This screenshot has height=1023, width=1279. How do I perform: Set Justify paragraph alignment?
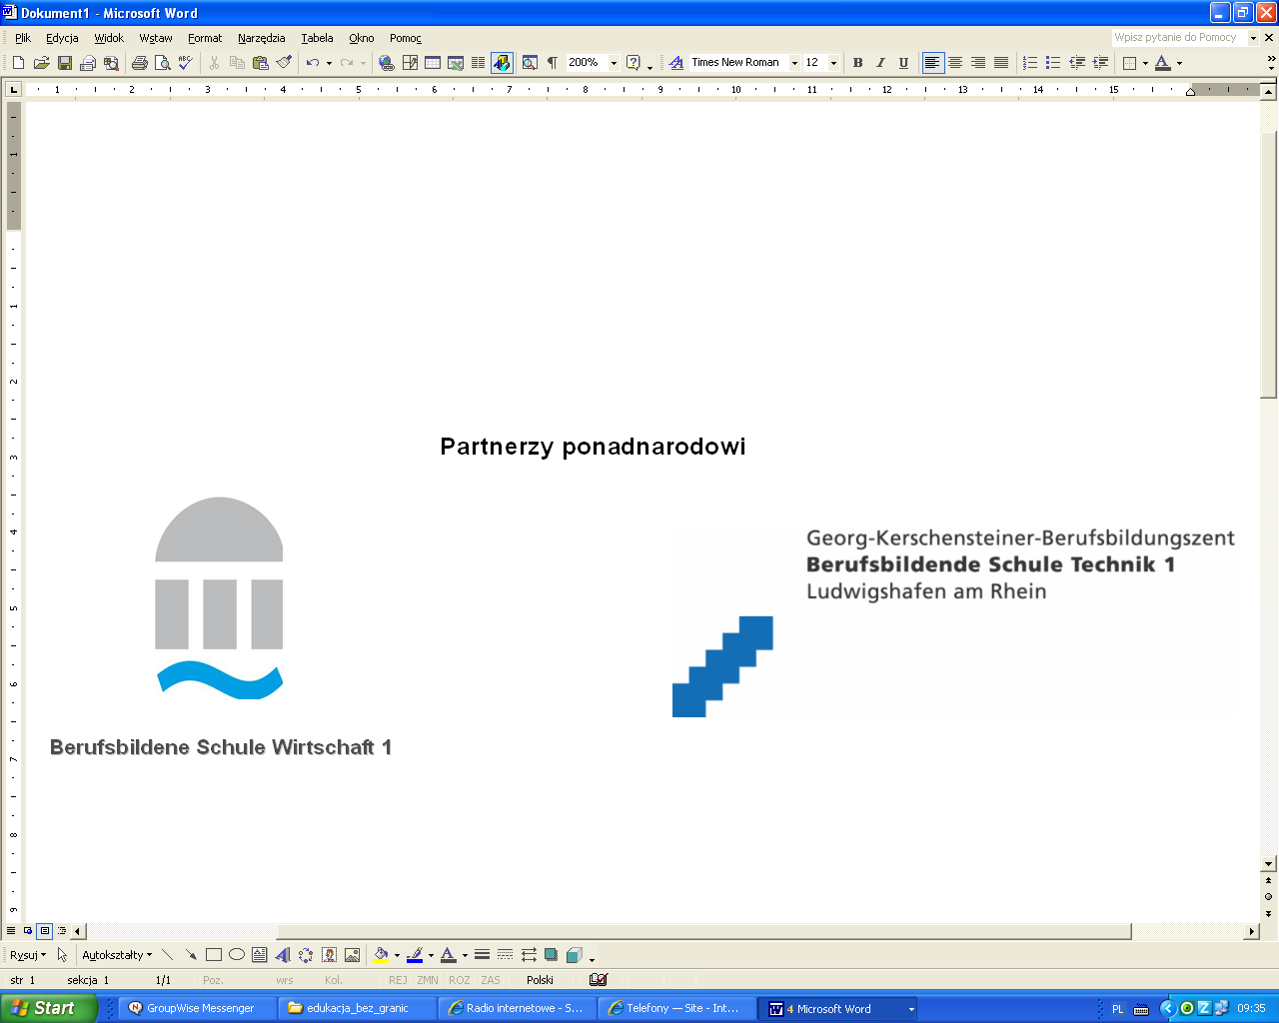pos(1001,63)
